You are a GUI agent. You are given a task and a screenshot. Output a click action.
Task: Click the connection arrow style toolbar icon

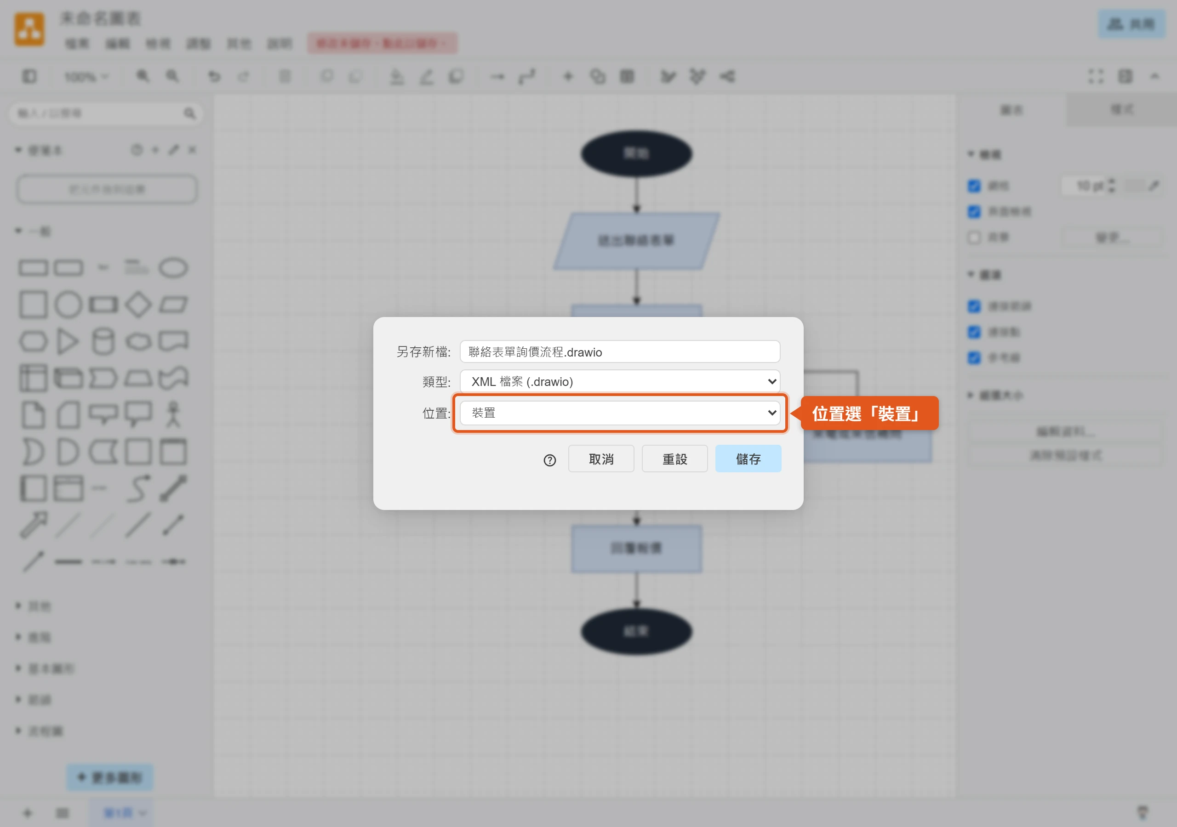pyautogui.click(x=497, y=77)
